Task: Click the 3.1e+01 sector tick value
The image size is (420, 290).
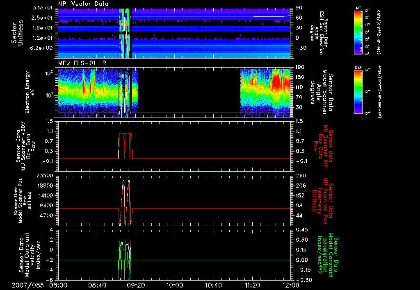Action: [x=43, y=8]
